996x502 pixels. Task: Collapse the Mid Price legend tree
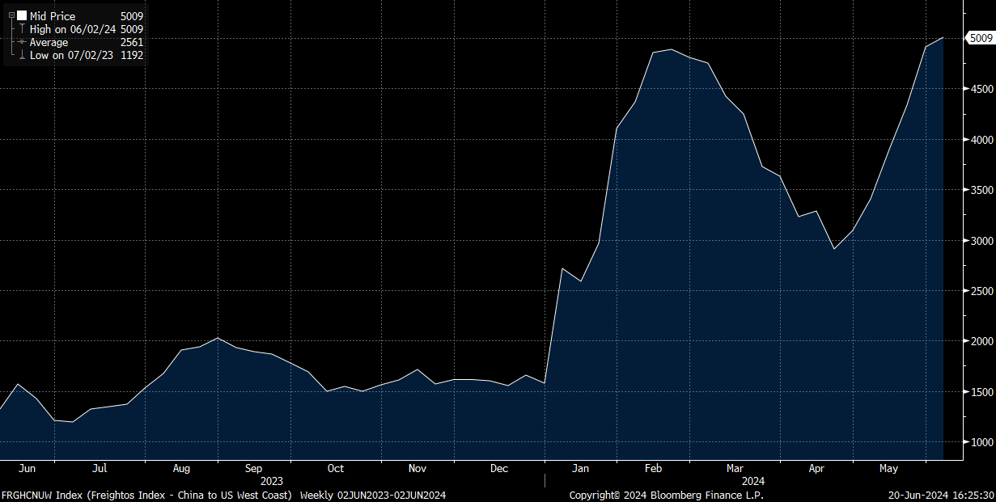tap(11, 16)
